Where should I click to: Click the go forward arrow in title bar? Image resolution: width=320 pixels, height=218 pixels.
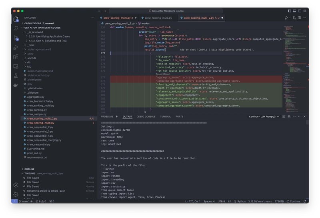(x=105, y=11)
